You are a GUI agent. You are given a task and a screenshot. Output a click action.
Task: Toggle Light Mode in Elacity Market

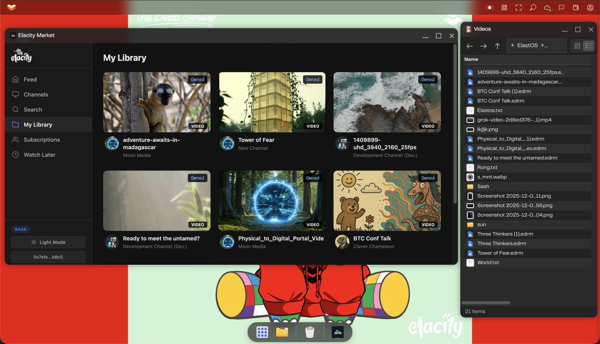click(x=48, y=242)
